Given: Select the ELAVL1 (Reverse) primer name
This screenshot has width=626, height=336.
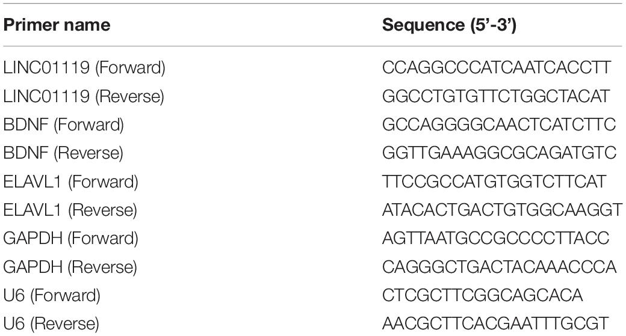Looking at the screenshot, I should tap(70, 210).
